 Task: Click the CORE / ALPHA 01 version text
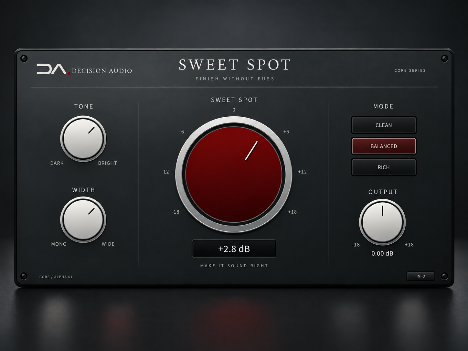56,277
